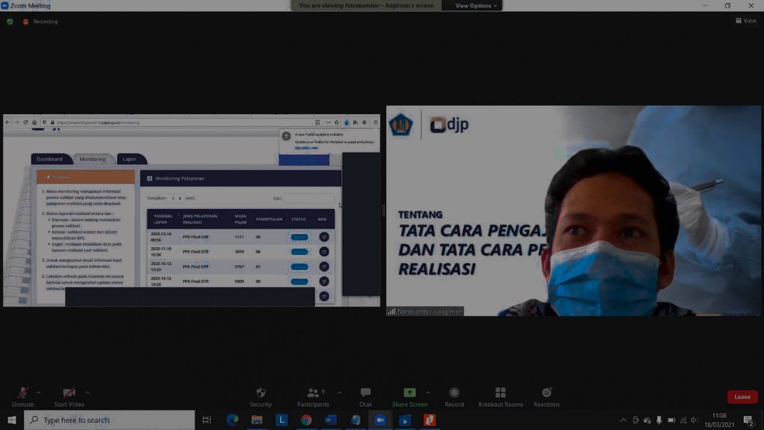Expand Share Screen options arrow
This screenshot has height=430, width=764.
[x=428, y=392]
